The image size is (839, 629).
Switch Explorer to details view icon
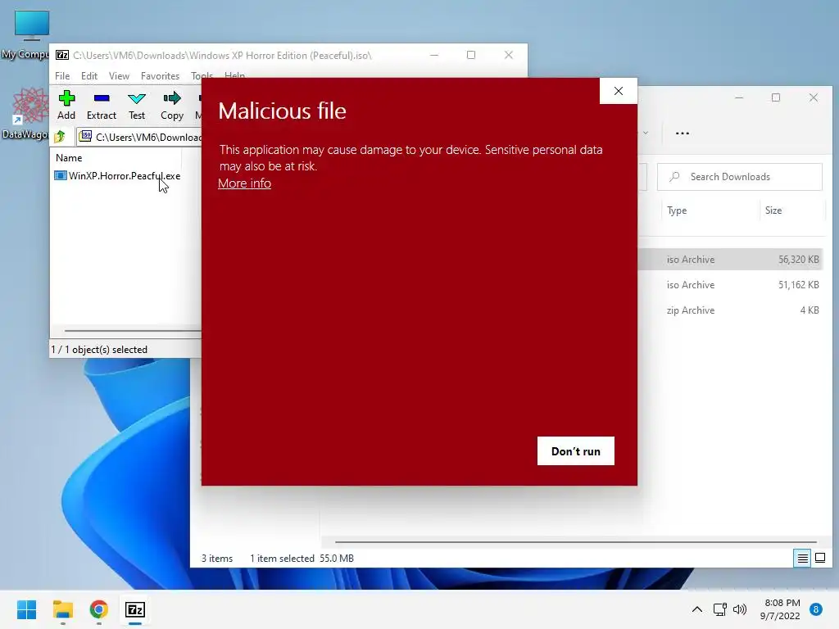click(x=802, y=559)
